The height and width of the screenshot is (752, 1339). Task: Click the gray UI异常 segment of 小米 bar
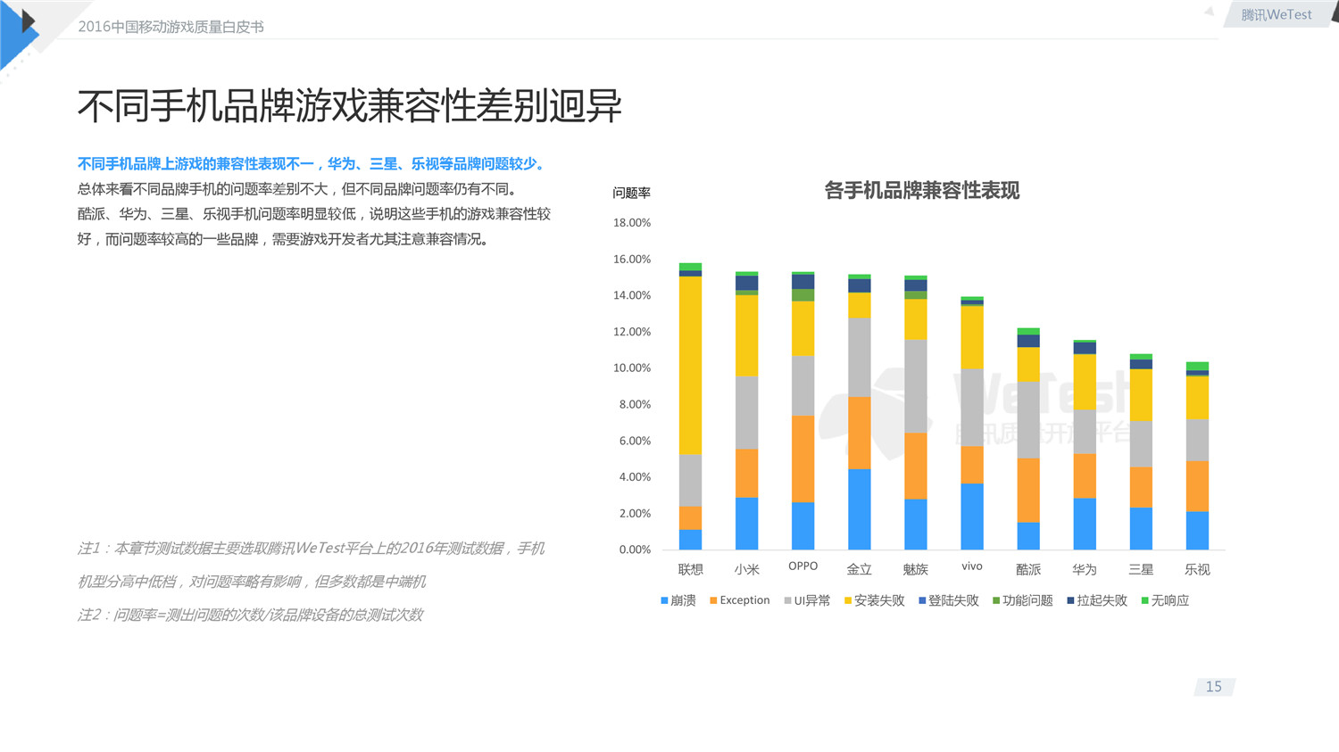pyautogui.click(x=747, y=413)
